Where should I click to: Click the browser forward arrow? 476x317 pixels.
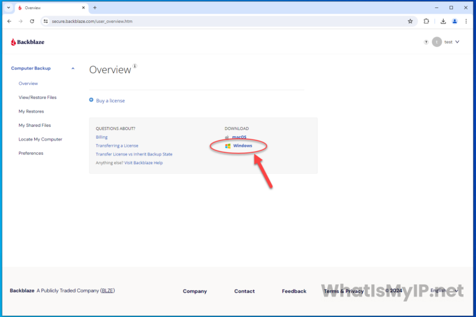(20, 21)
